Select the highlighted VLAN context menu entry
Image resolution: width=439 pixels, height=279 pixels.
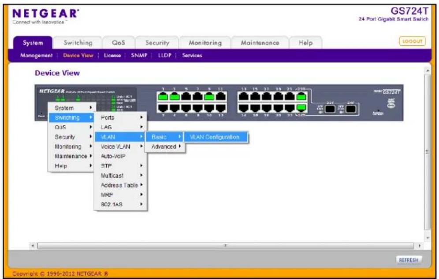pyautogui.click(x=120, y=137)
